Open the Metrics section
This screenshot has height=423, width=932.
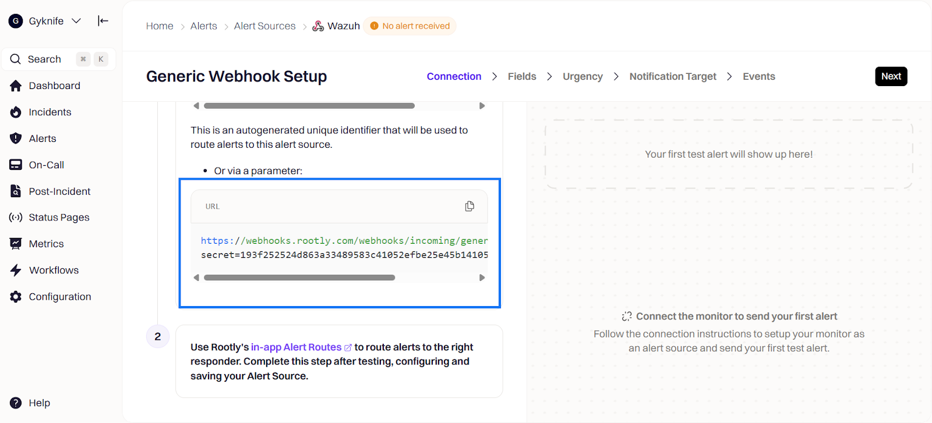click(47, 243)
